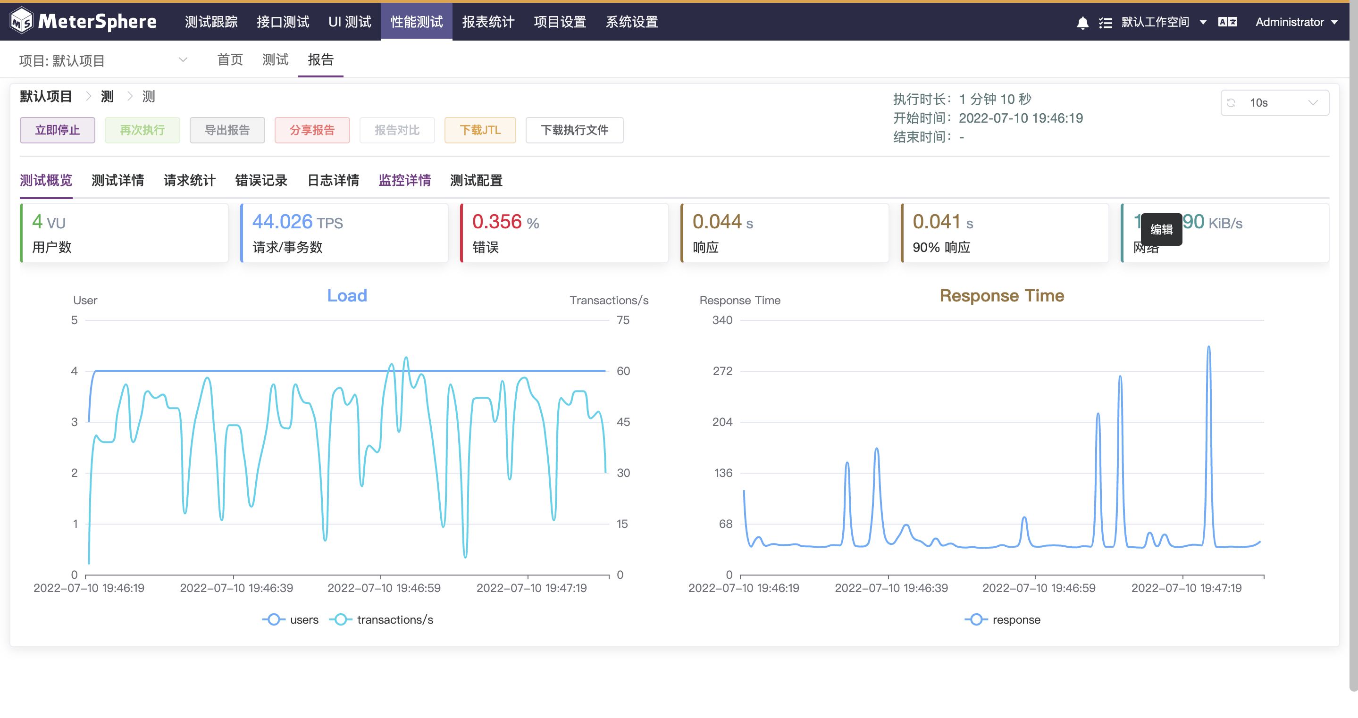Switch to the 测试概览 tab
The image size is (1358, 718).
pos(46,181)
